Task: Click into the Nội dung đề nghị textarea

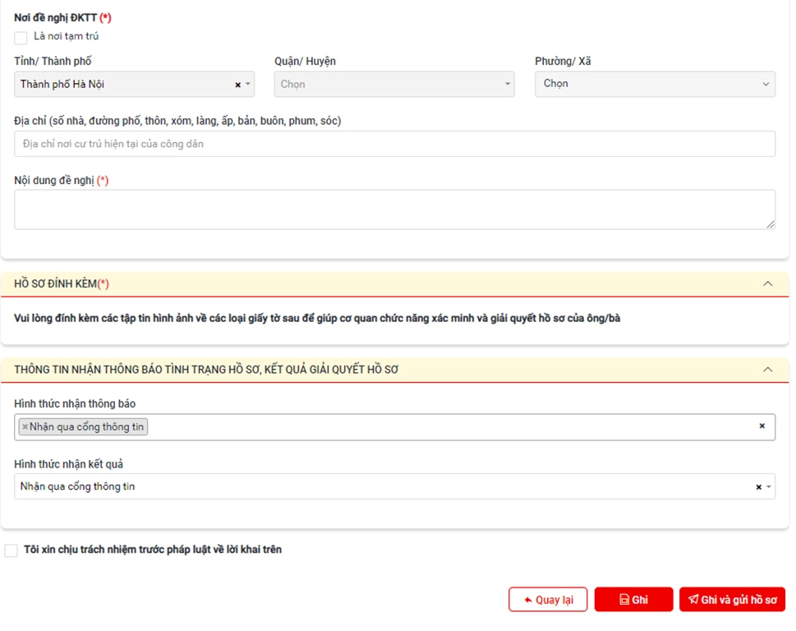Action: pyautogui.click(x=394, y=210)
